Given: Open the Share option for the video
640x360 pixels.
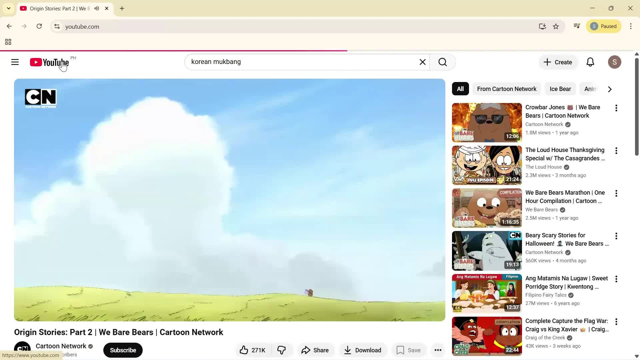Looking at the screenshot, I should 315,350.
